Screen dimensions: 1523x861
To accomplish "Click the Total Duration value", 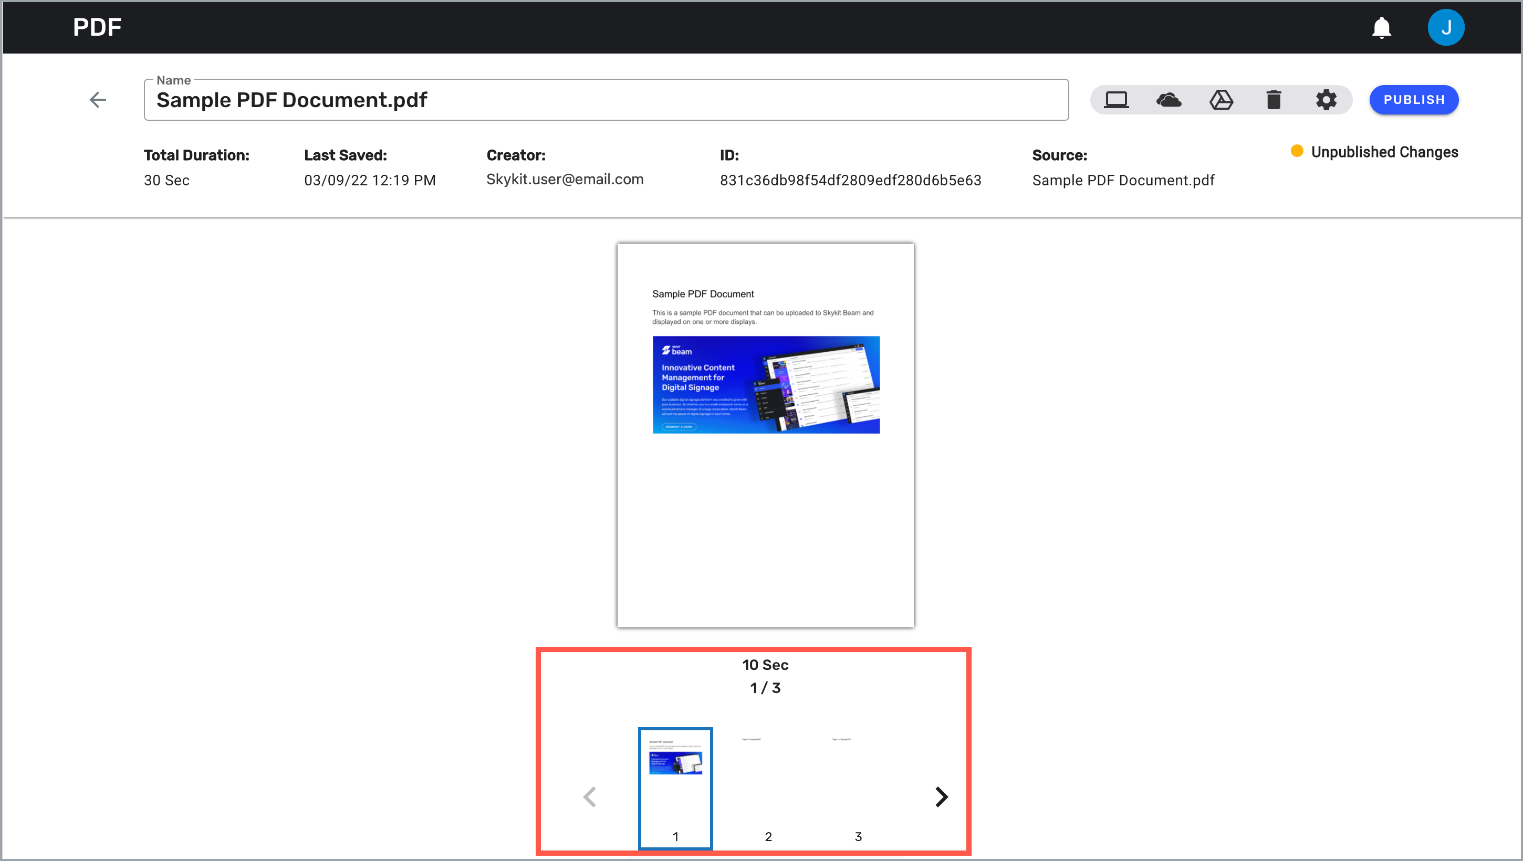I will tap(168, 180).
